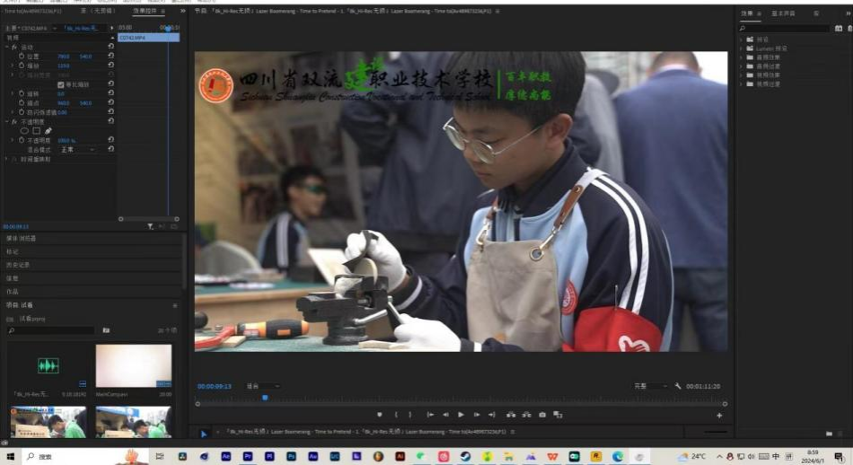Select the C0742.MP4 clip bar in Effect Controls

tap(148, 38)
